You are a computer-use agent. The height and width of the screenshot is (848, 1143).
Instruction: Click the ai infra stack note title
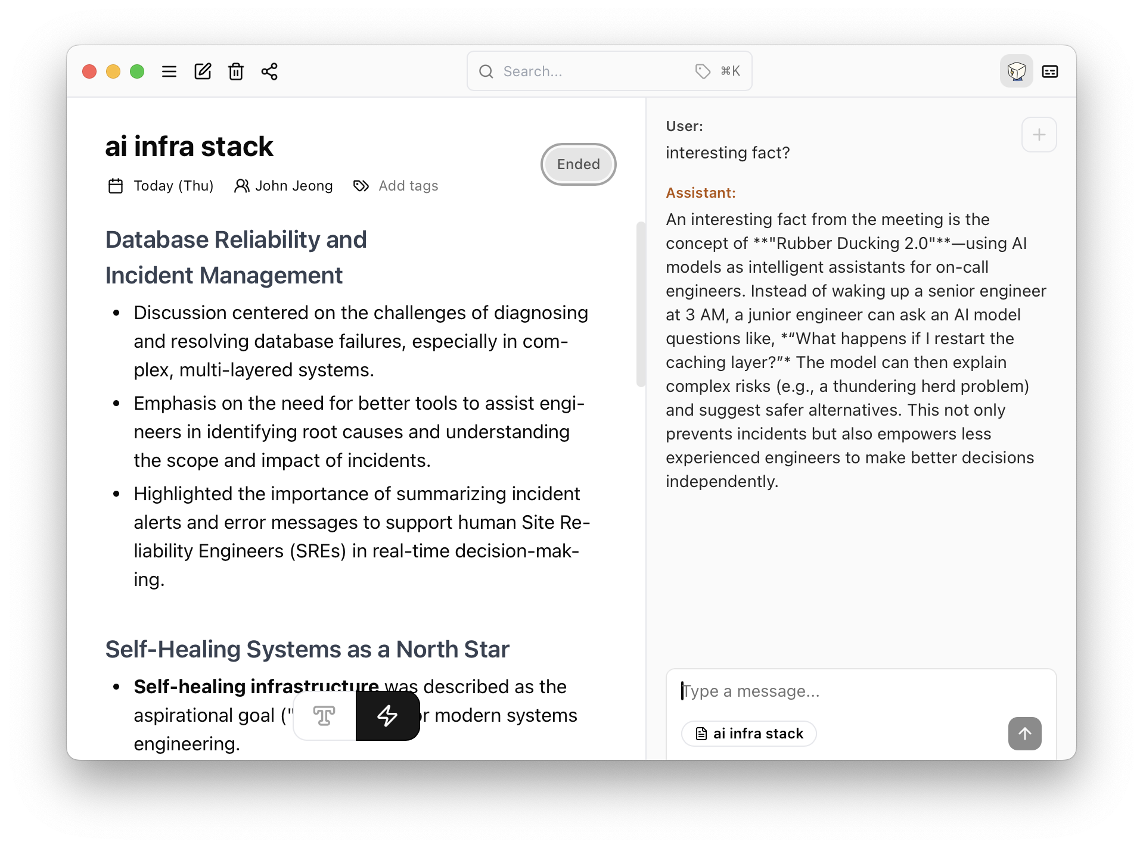click(189, 146)
